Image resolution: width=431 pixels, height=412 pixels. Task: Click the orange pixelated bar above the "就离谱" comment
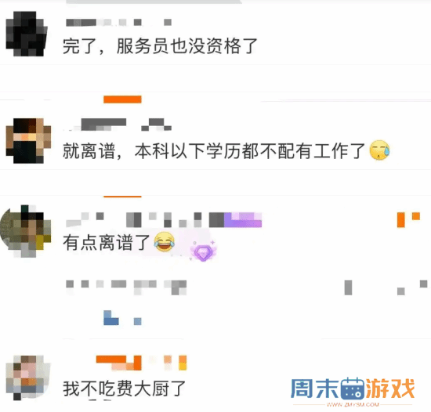pos(122,99)
